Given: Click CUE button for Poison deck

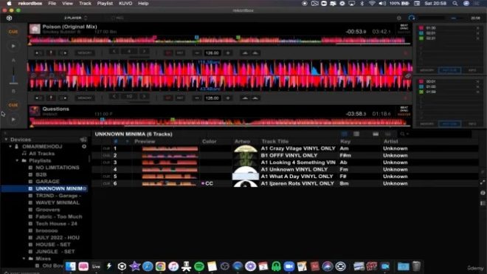Looking at the screenshot, I should [13, 32].
